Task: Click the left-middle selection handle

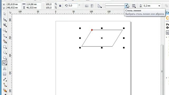Action: click(x=80, y=38)
